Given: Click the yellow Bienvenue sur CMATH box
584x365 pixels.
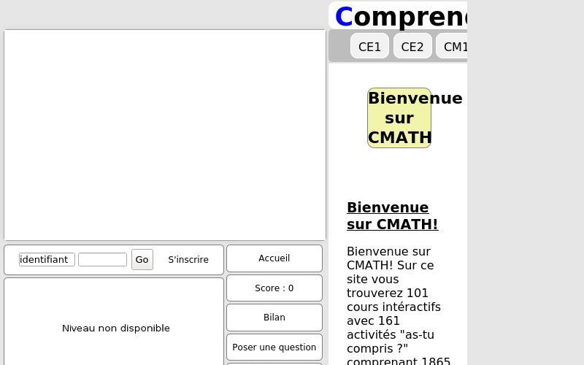Looking at the screenshot, I should [x=399, y=118].
